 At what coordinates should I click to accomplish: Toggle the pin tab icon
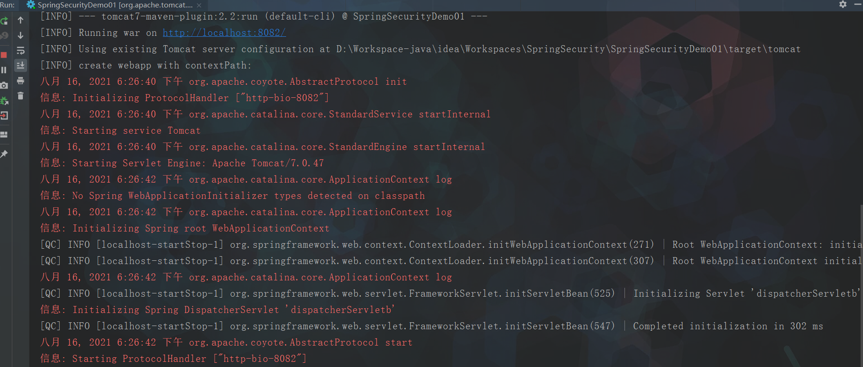click(x=4, y=154)
